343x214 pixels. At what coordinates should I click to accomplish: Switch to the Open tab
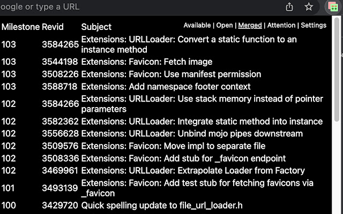225,25
